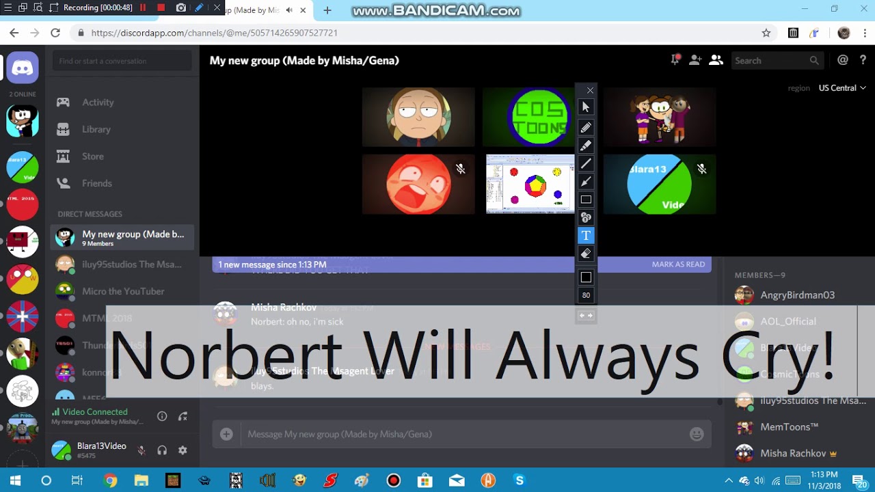Select the pencil drawing tool
Image resolution: width=875 pixels, height=492 pixels.
[x=586, y=127]
